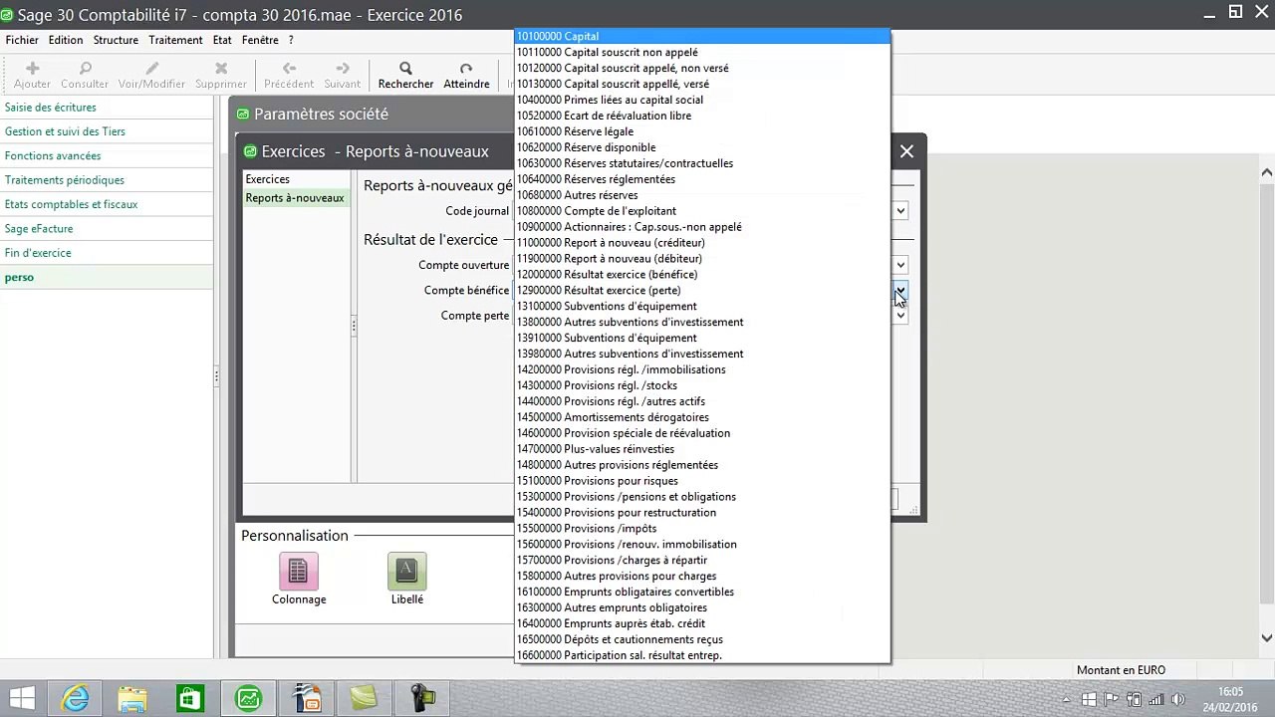This screenshot has height=717, width=1275.
Task: Open the Libellé personalisation icon
Action: (406, 571)
